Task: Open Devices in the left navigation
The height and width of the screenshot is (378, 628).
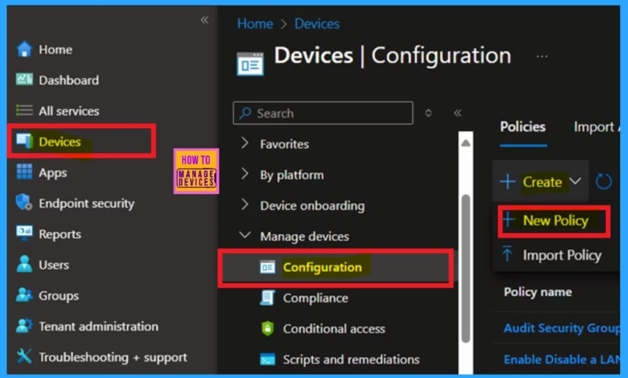Action: [x=59, y=142]
